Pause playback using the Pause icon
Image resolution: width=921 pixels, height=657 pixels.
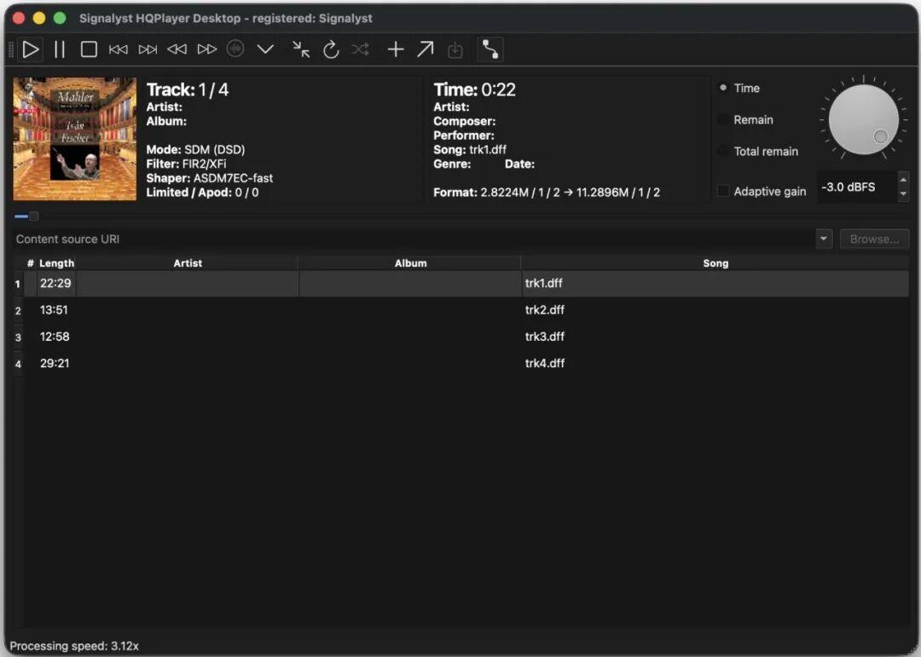coord(60,49)
